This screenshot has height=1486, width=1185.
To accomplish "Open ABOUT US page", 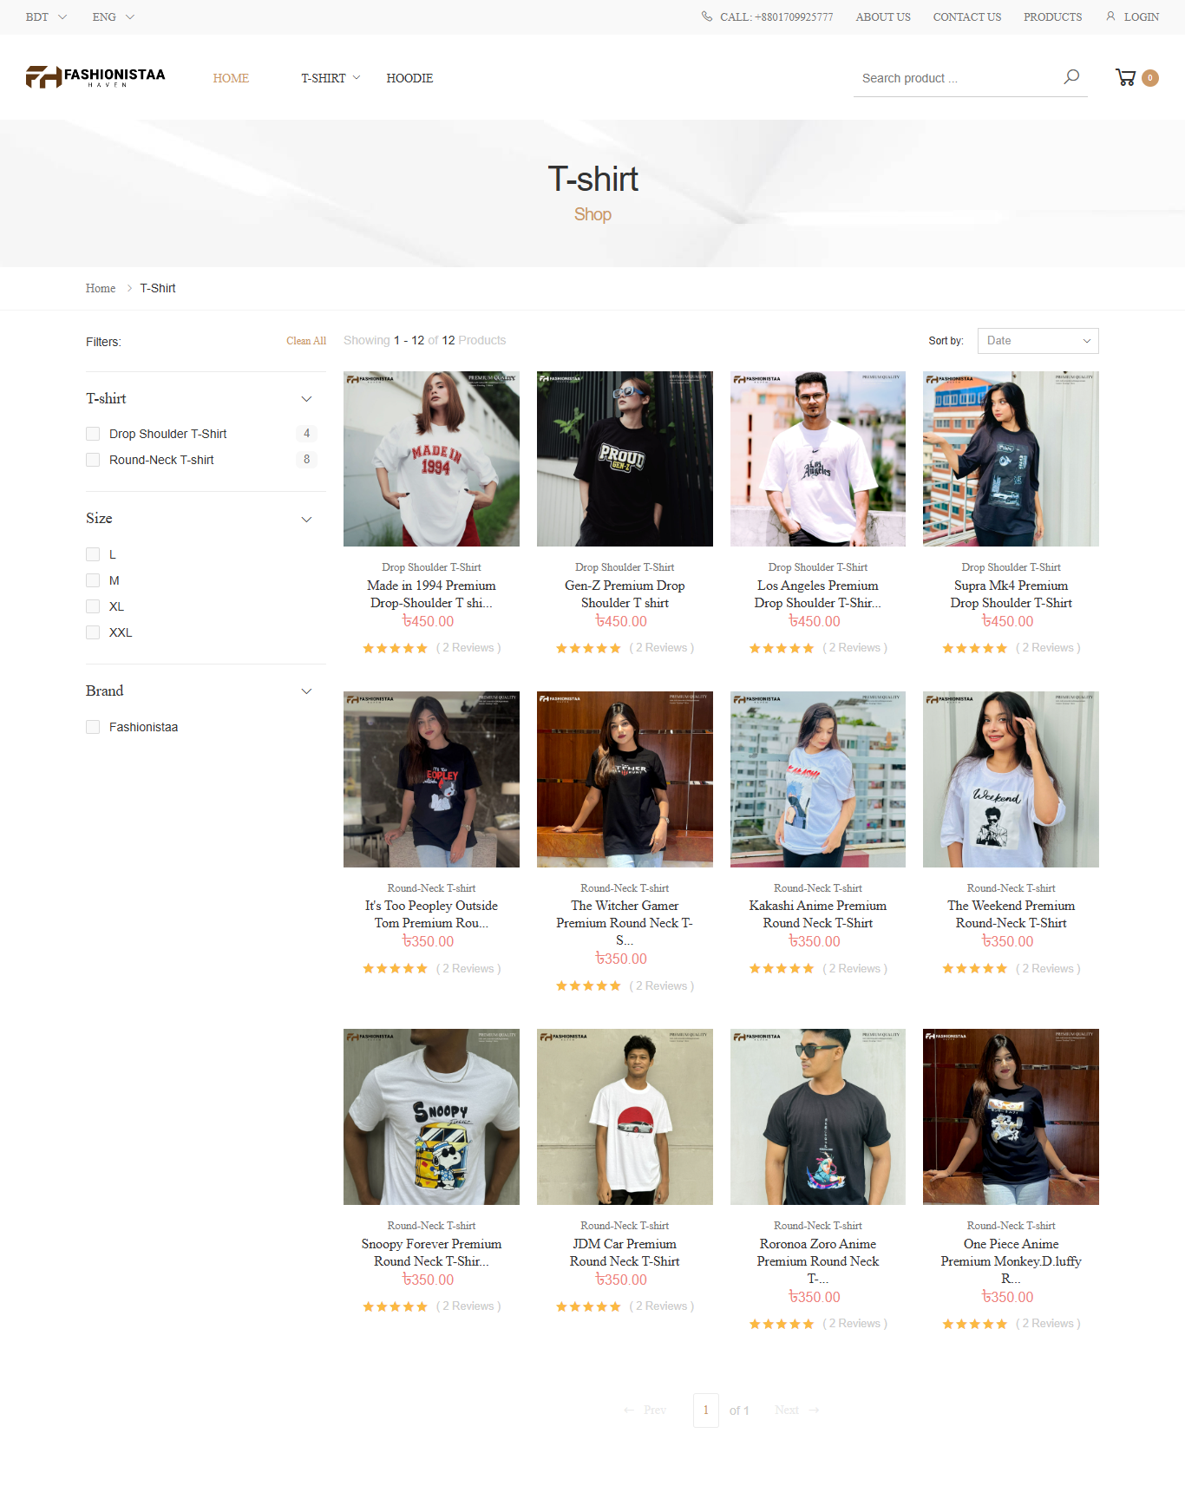I will tap(883, 16).
